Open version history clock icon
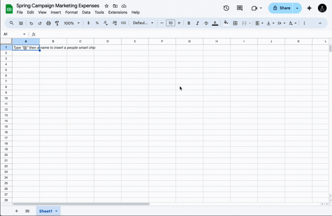The height and width of the screenshot is (216, 332). (226, 8)
